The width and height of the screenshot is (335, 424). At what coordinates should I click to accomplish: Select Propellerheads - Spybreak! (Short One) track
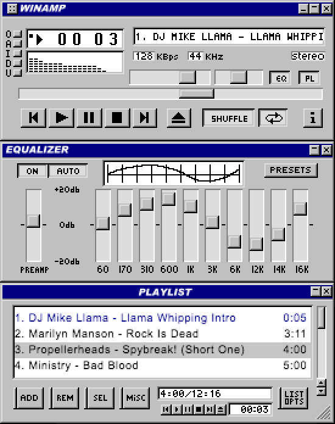pyautogui.click(x=163, y=350)
